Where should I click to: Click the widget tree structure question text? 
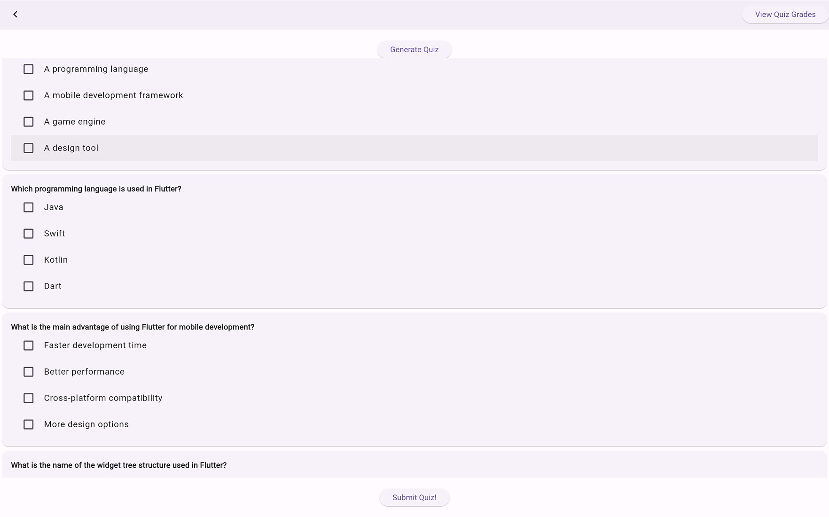pyautogui.click(x=119, y=465)
